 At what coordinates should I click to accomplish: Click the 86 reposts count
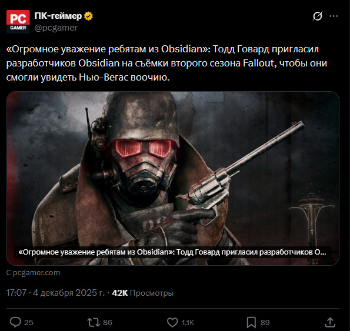coord(108,323)
